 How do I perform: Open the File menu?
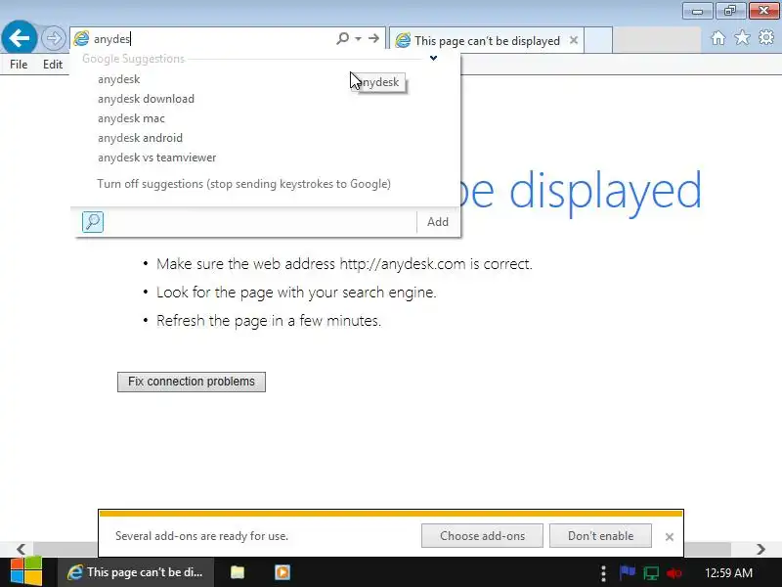(x=19, y=65)
